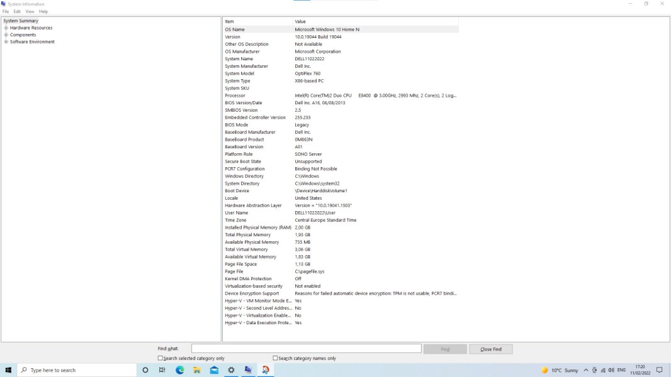Select the System Summary tree item
This screenshot has width=671, height=377.
point(21,21)
